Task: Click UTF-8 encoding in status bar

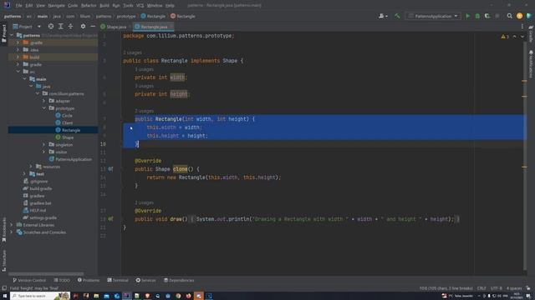Action: click(497, 288)
